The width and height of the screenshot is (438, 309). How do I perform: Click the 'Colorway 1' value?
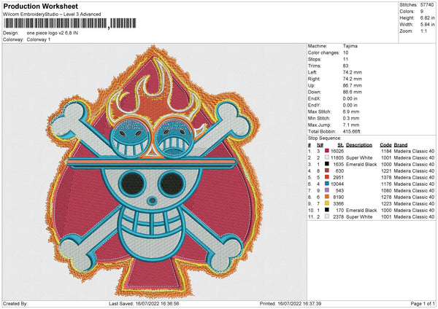click(39, 39)
